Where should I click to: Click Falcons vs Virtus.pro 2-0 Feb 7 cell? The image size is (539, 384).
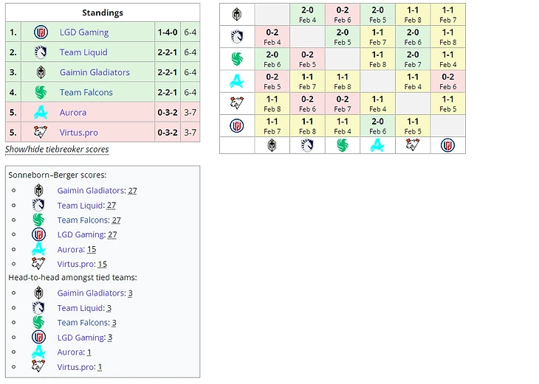click(x=413, y=59)
